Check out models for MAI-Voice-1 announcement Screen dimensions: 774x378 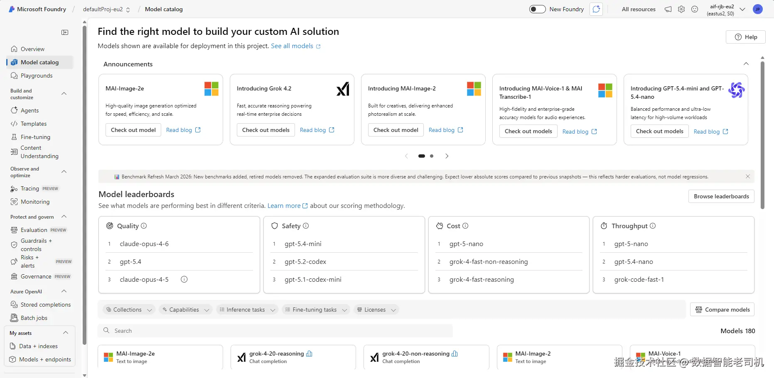528,131
